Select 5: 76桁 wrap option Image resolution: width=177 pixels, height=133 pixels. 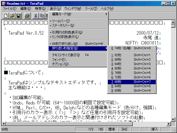(x=132, y=73)
